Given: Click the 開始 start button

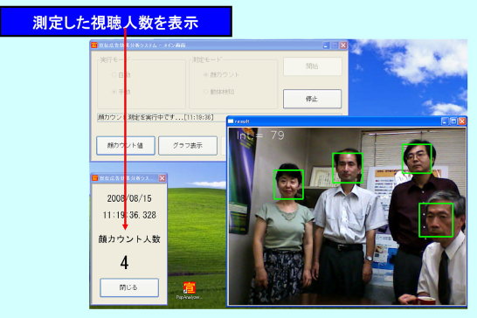Looking at the screenshot, I should point(312,66).
